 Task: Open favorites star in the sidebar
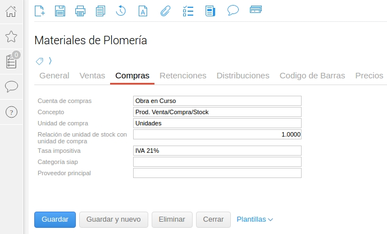[x=11, y=37]
